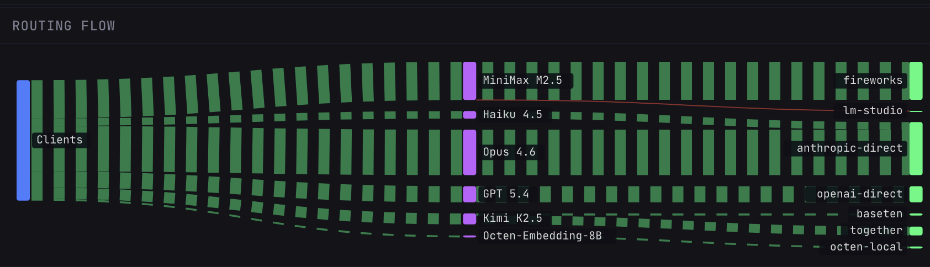This screenshot has width=930, height=267.
Task: Select the purple MiniMax M2.5 node bar
Action: point(469,81)
